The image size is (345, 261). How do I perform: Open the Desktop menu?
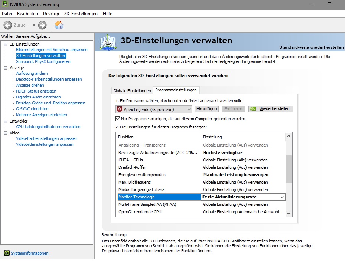[x=51, y=14]
